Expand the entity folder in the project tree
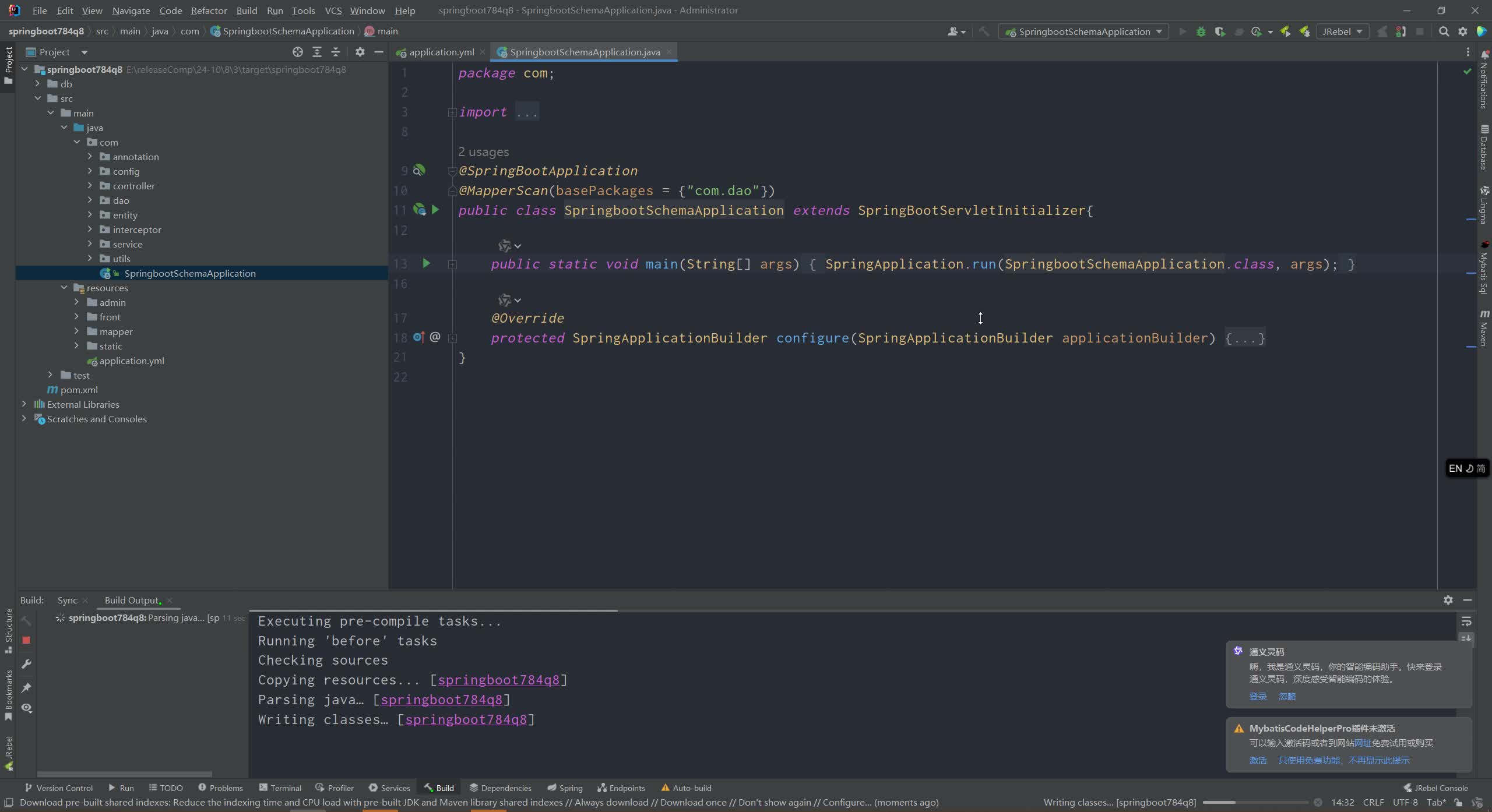 90,214
